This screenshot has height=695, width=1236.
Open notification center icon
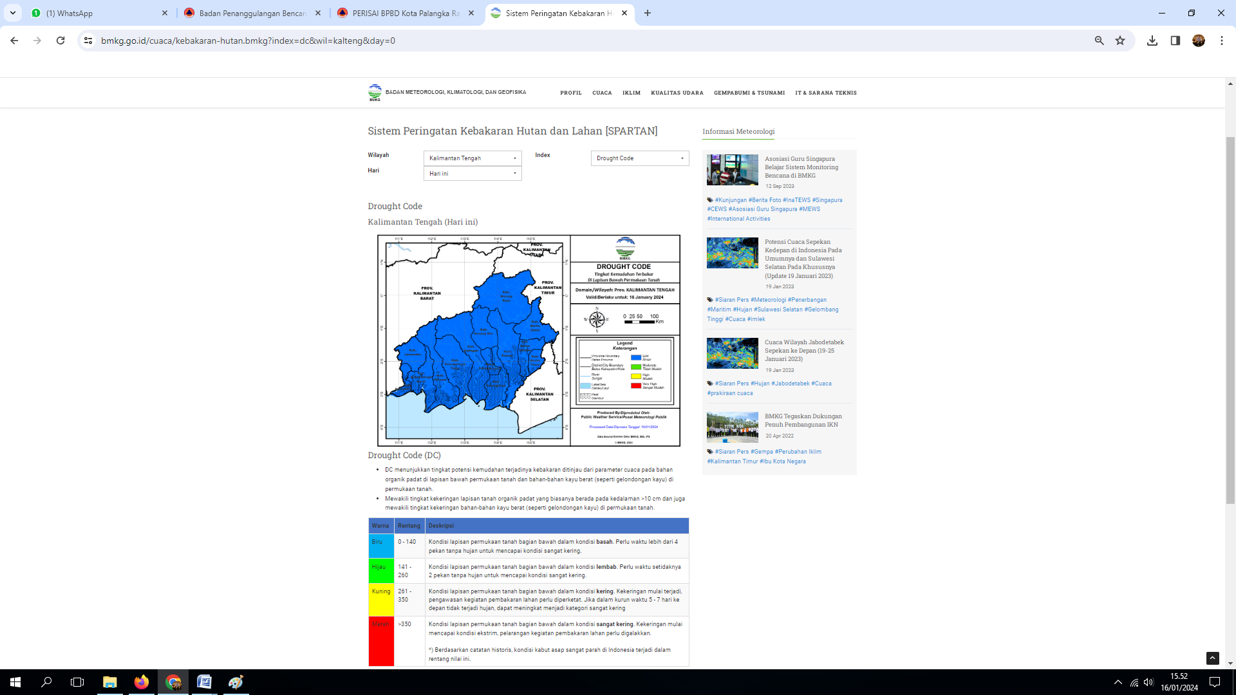point(1215,682)
